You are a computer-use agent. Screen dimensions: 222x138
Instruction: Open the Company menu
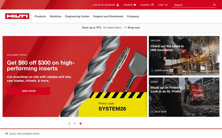[133, 16]
